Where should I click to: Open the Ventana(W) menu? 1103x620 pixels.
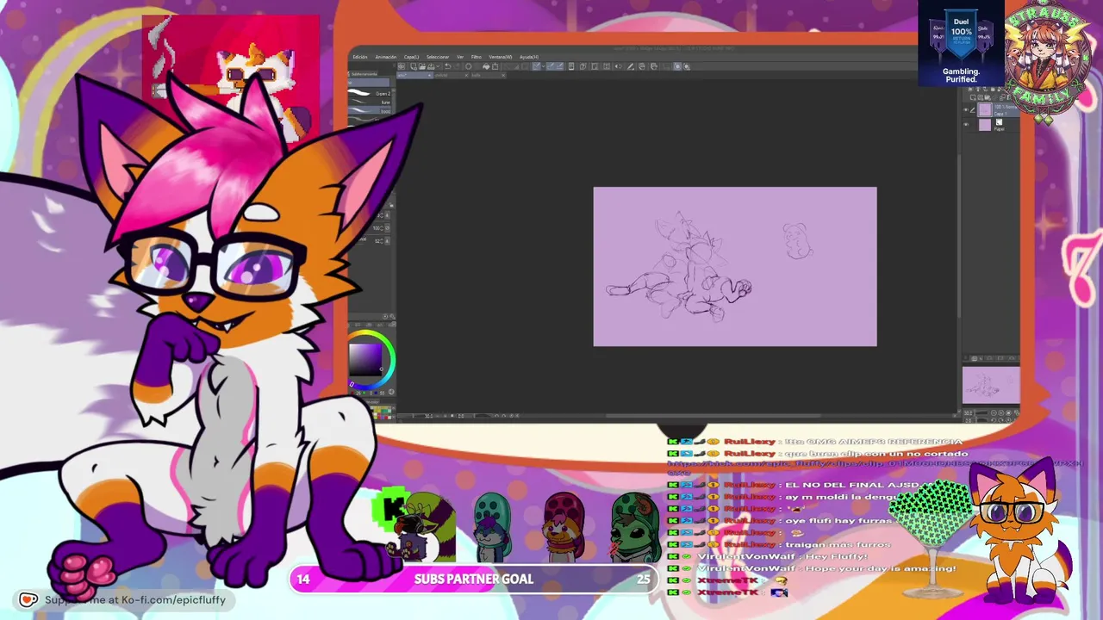coord(501,57)
